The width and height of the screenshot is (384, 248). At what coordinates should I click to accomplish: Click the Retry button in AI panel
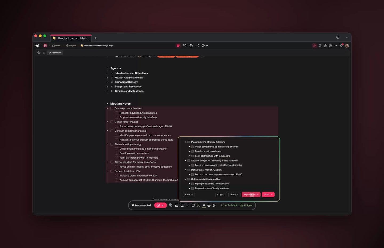235,195
